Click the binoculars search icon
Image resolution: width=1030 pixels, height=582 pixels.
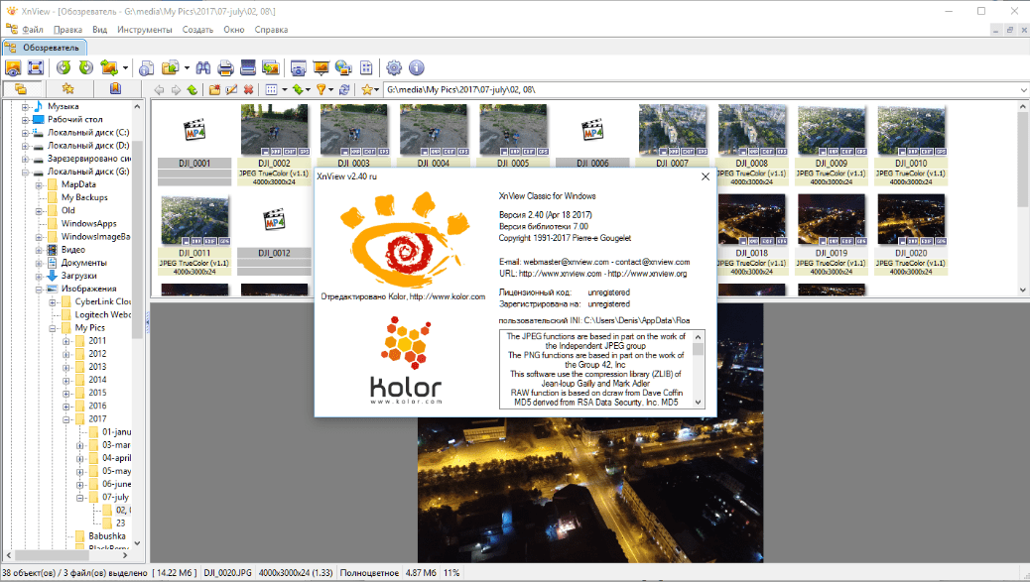tap(202, 67)
